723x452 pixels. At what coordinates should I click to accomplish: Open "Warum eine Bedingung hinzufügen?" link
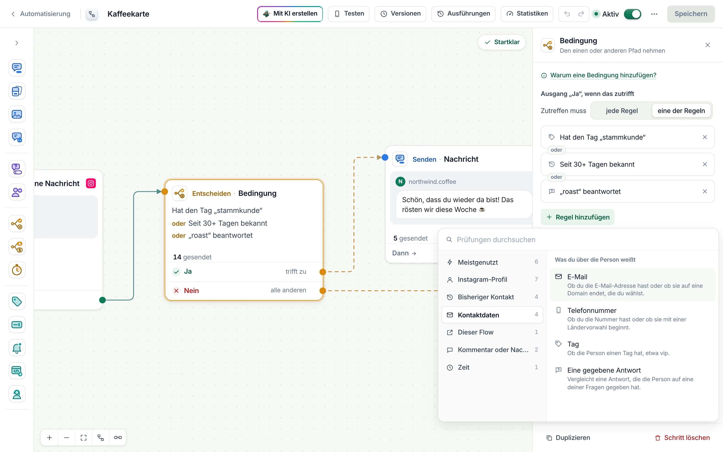tap(603, 75)
